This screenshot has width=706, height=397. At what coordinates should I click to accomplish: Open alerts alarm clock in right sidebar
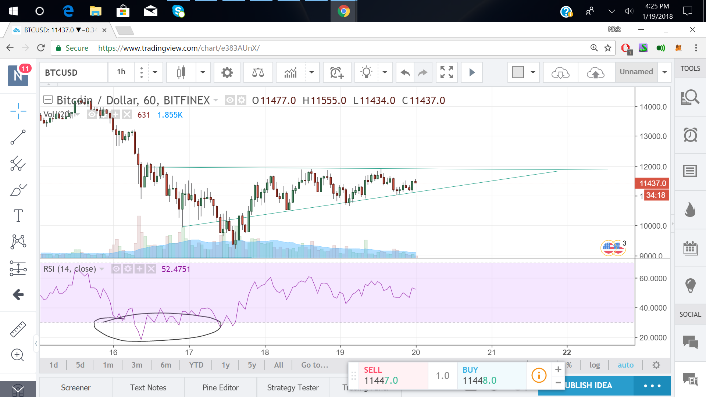(x=690, y=135)
